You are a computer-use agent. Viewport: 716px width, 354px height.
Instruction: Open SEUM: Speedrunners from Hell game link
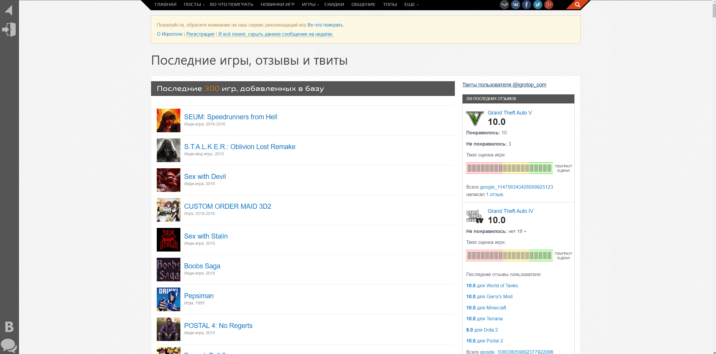[x=230, y=117]
